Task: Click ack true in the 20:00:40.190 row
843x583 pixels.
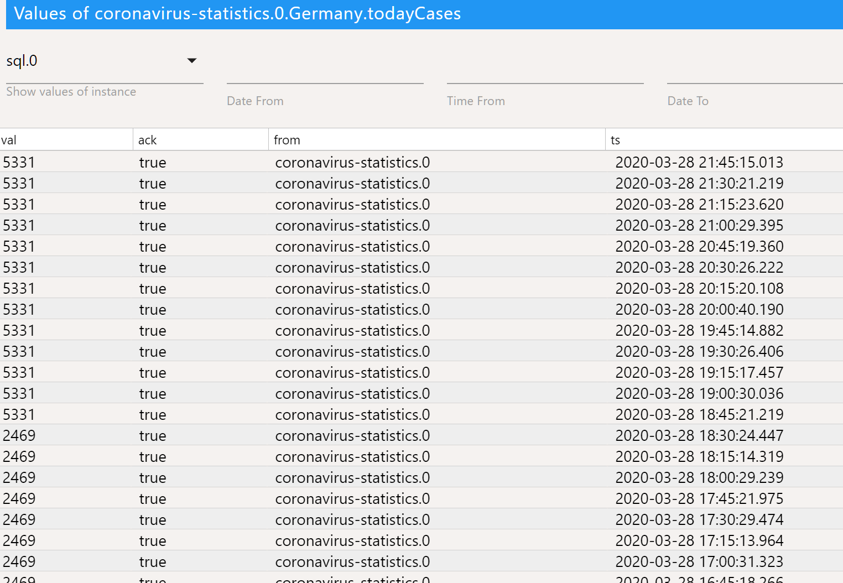Action: click(153, 309)
